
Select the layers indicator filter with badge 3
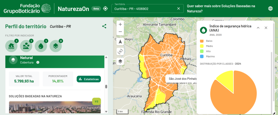tap(56, 46)
